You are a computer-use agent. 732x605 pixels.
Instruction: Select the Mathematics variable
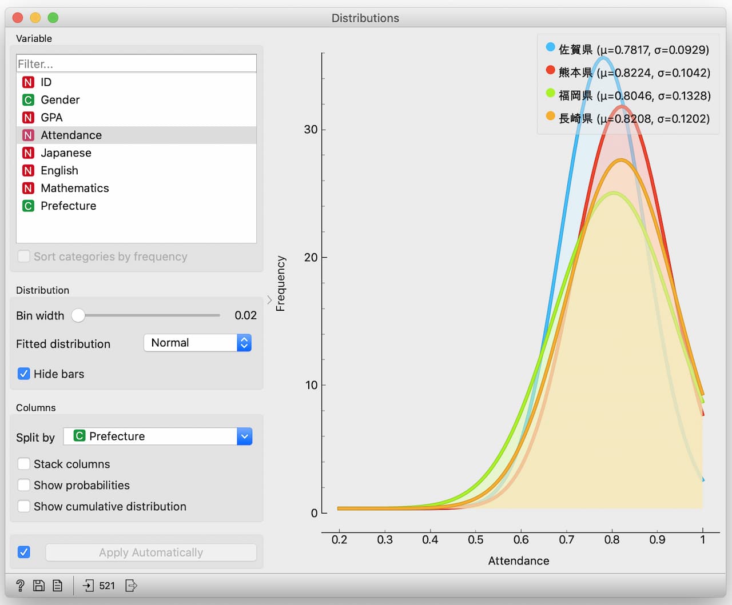[x=74, y=188]
